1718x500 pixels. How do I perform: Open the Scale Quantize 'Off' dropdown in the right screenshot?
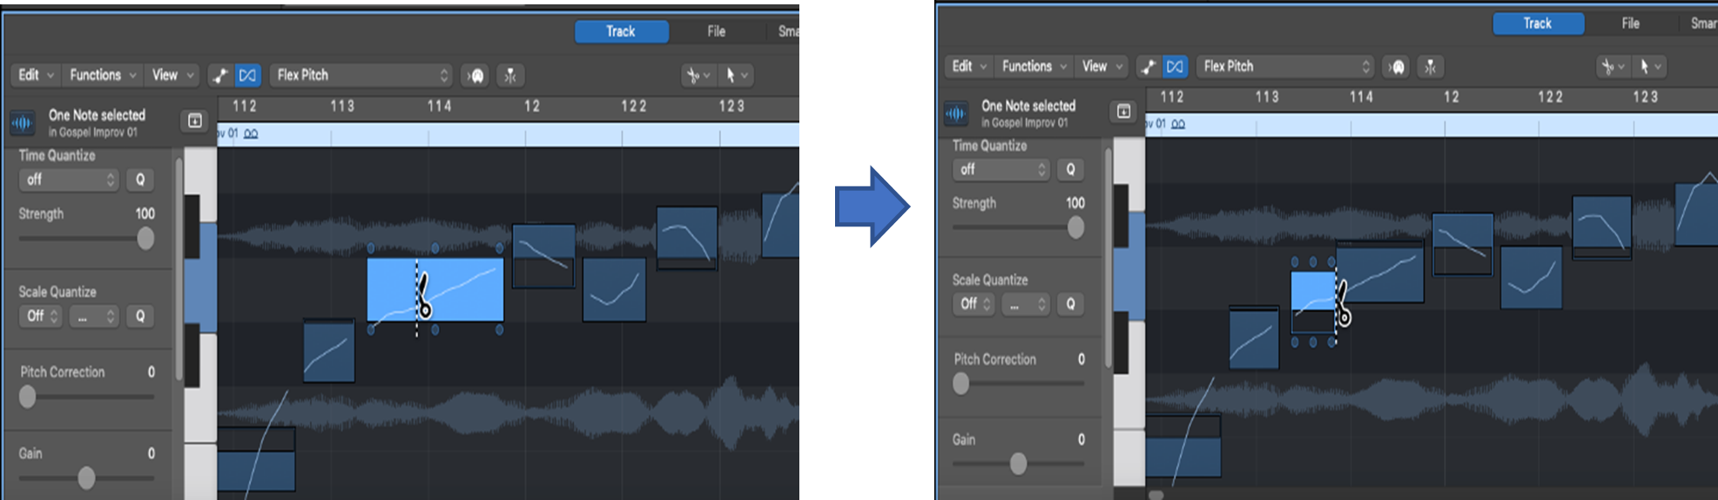coord(974,304)
